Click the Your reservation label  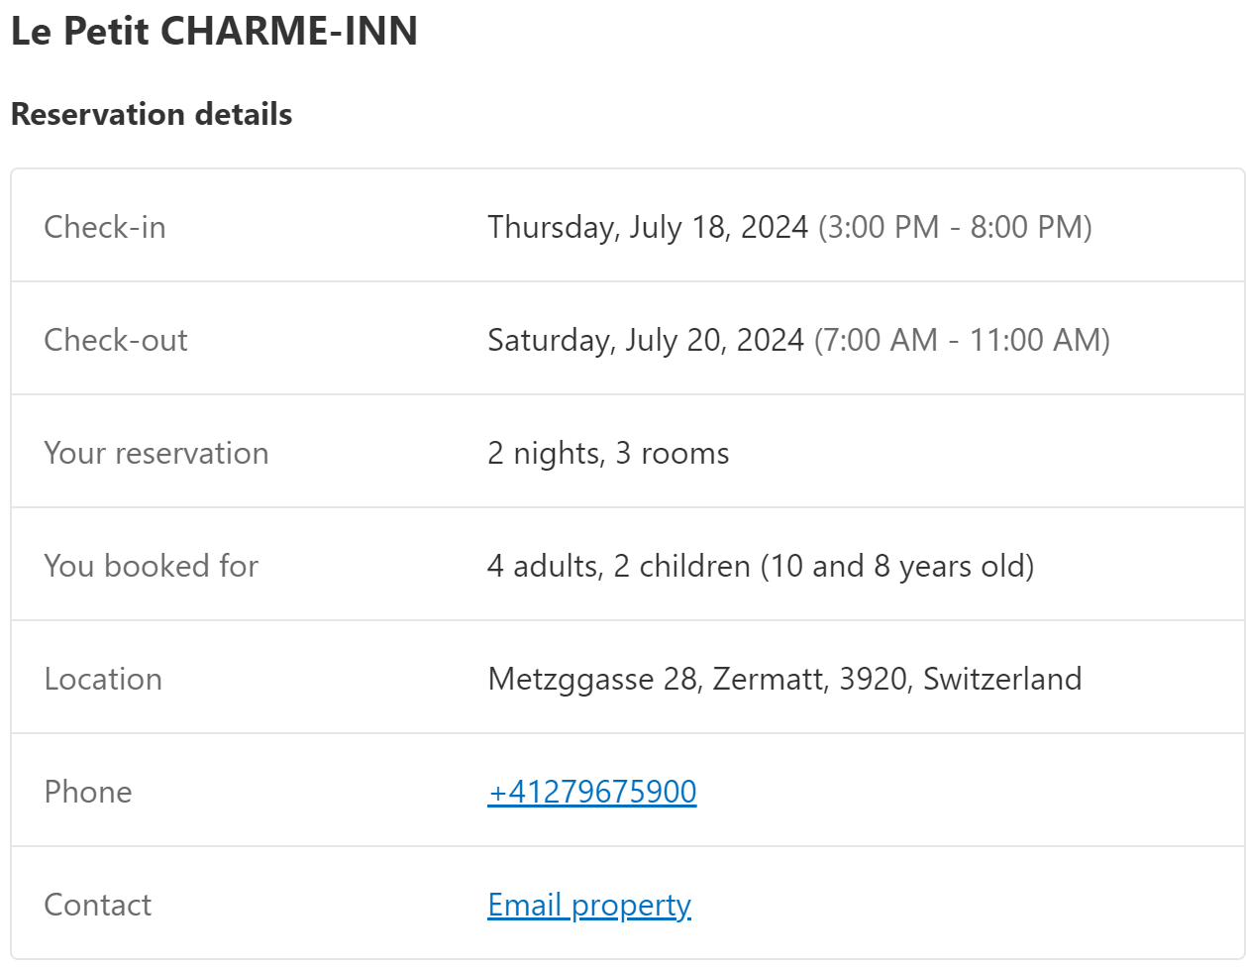click(x=156, y=453)
